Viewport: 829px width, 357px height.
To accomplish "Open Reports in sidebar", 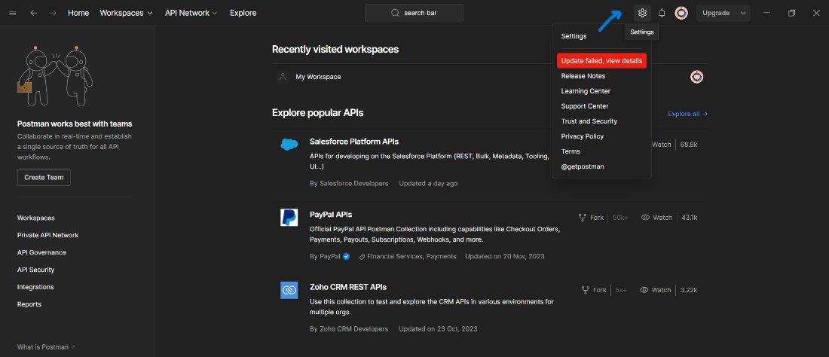I will (x=29, y=304).
